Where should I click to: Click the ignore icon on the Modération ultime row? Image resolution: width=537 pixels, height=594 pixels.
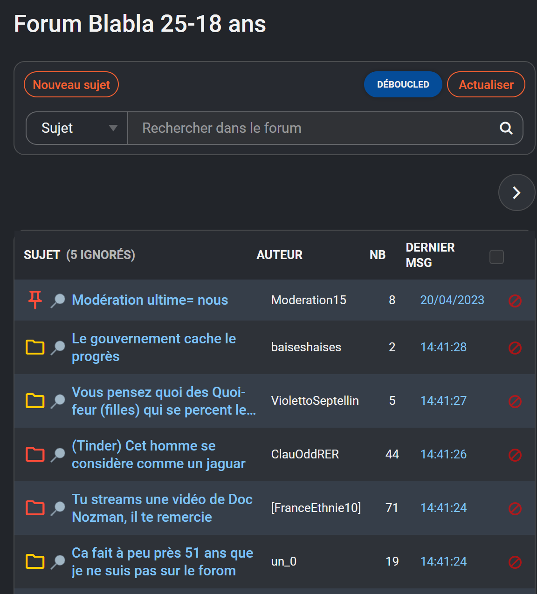click(x=515, y=300)
